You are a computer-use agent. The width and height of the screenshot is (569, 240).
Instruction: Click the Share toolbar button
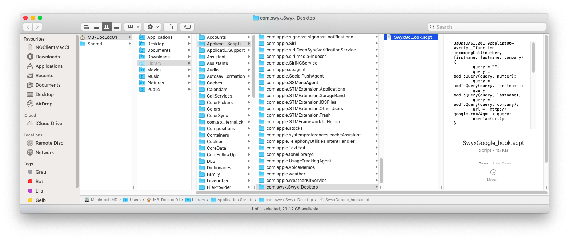click(171, 27)
